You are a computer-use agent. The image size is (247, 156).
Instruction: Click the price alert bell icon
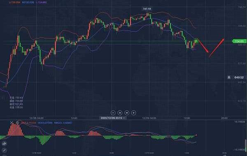229,77
